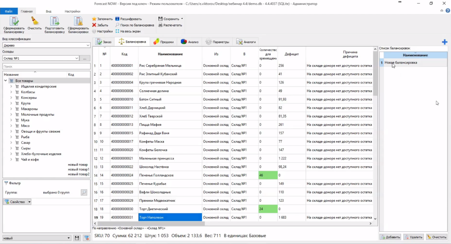The width and height of the screenshot is (451, 244).
Task: Switch to the Продажи tab
Action: coord(164,42)
